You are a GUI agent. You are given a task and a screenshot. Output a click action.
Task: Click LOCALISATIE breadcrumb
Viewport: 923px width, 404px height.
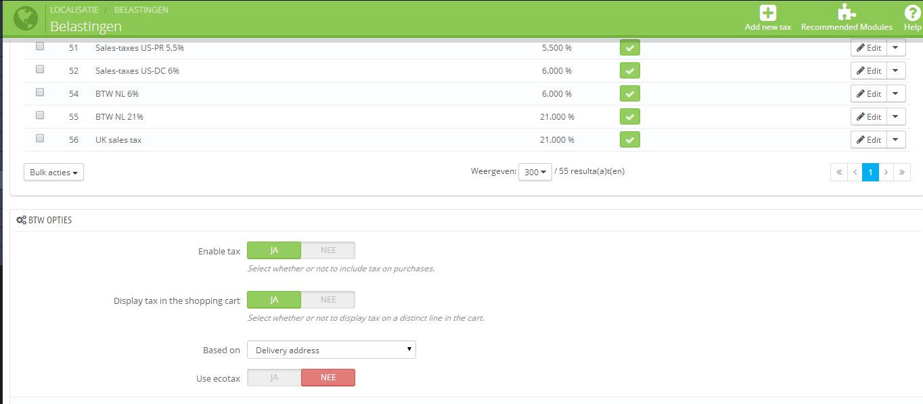click(74, 10)
